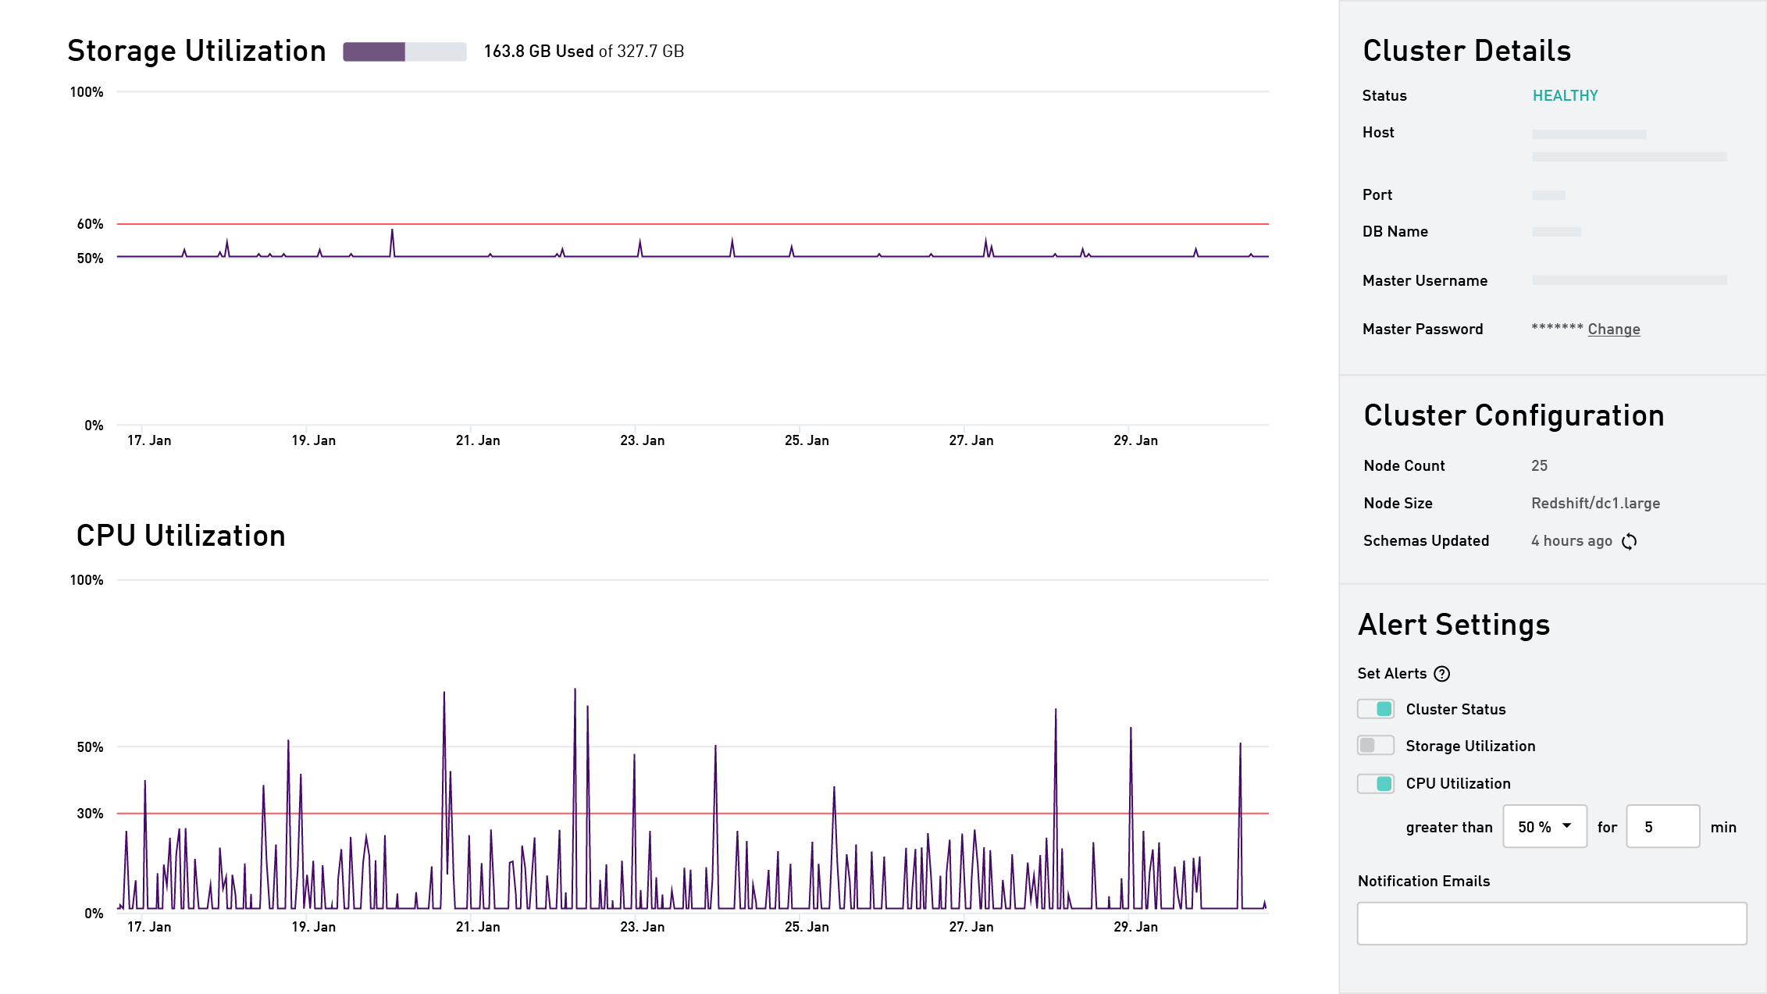Toggle the Cluster Status alert switch
Screen dimensions: 1767x994
[x=1376, y=709]
